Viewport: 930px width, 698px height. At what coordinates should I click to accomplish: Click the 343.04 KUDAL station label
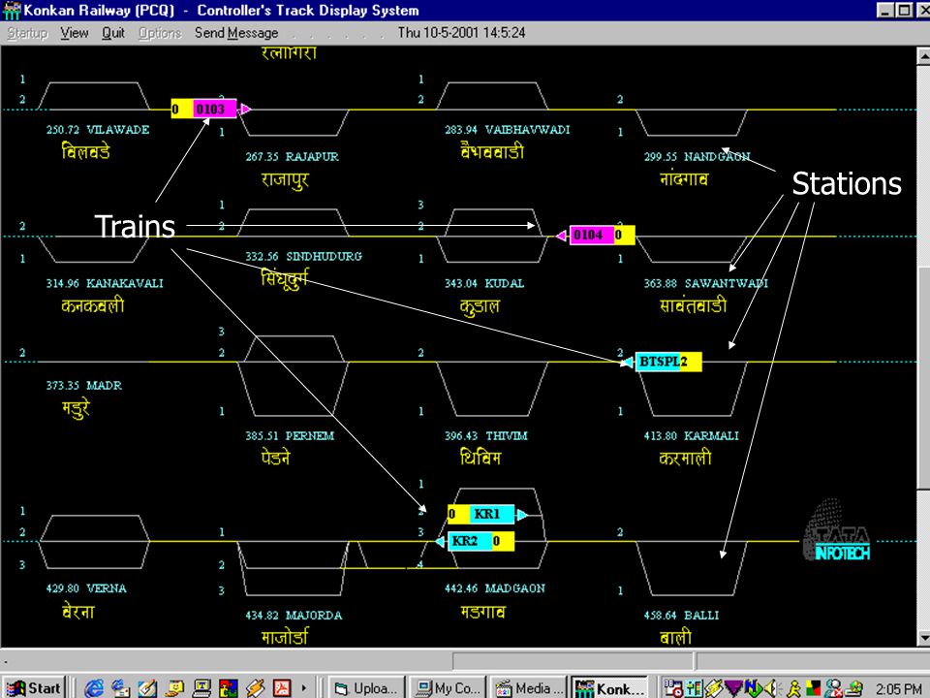click(484, 283)
